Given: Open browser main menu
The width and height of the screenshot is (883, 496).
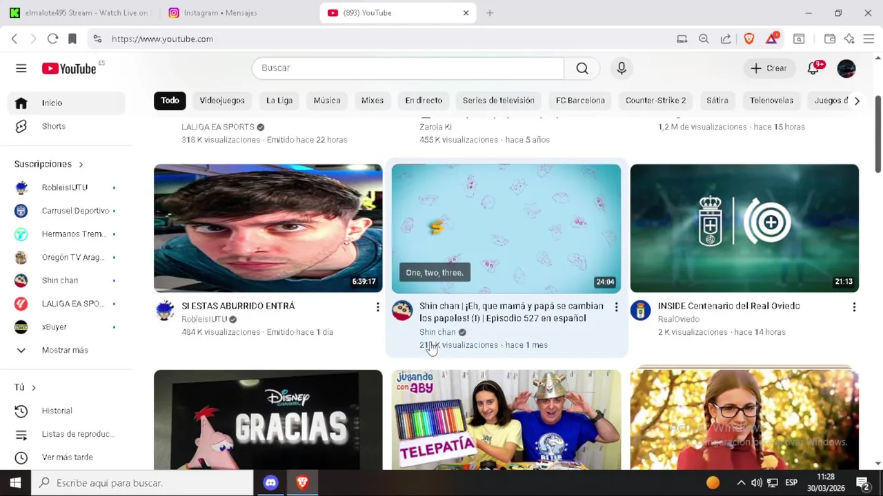Looking at the screenshot, I should point(869,39).
